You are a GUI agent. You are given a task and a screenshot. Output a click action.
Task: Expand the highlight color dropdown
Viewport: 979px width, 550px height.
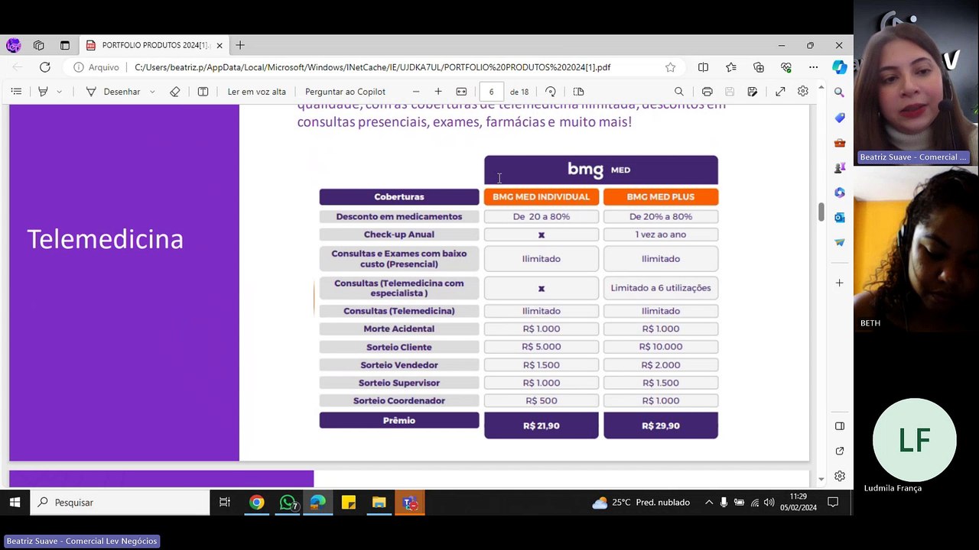coord(59,92)
